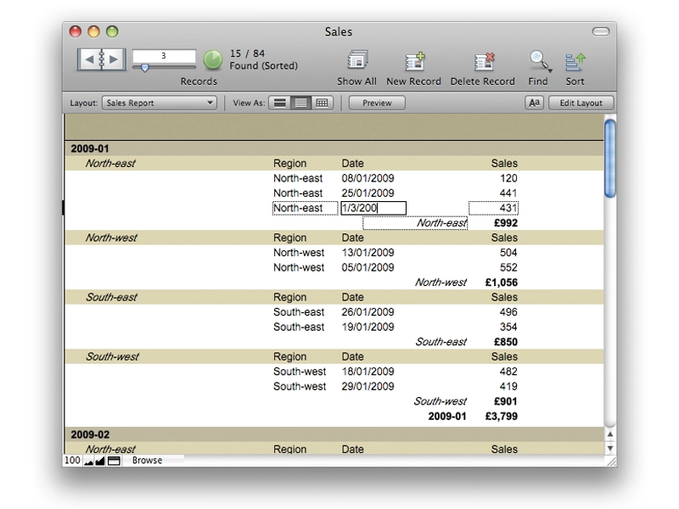This screenshot has width=679, height=509.
Task: Click the dropdown arrow beside Find
Action: (549, 70)
